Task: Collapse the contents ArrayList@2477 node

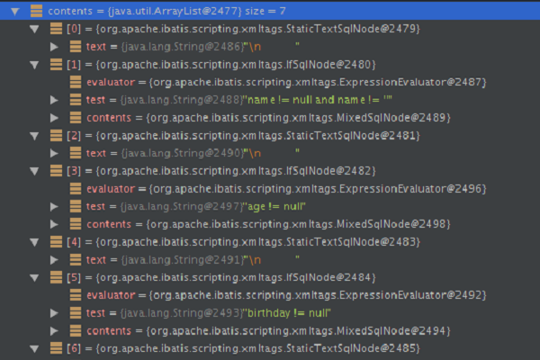Action: (x=14, y=12)
